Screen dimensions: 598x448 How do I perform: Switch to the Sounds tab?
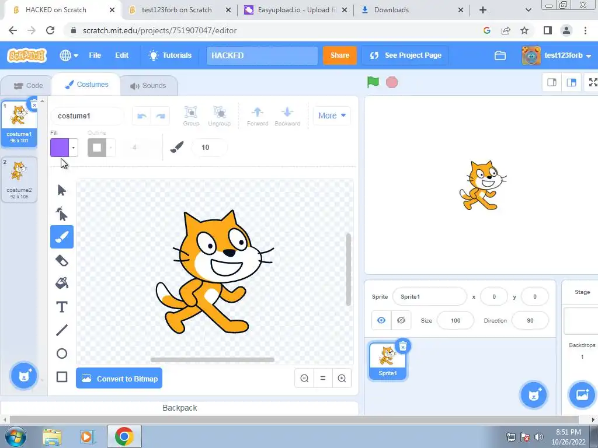(148, 86)
